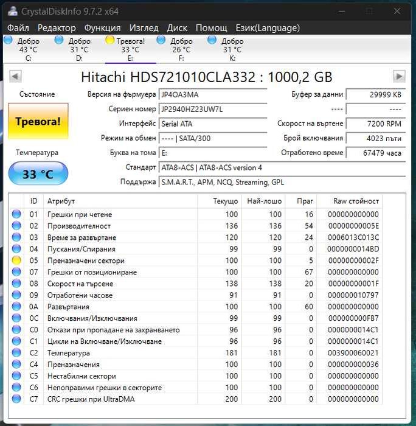Select the Производителност row
The height and width of the screenshot is (426, 416).
[195, 226]
